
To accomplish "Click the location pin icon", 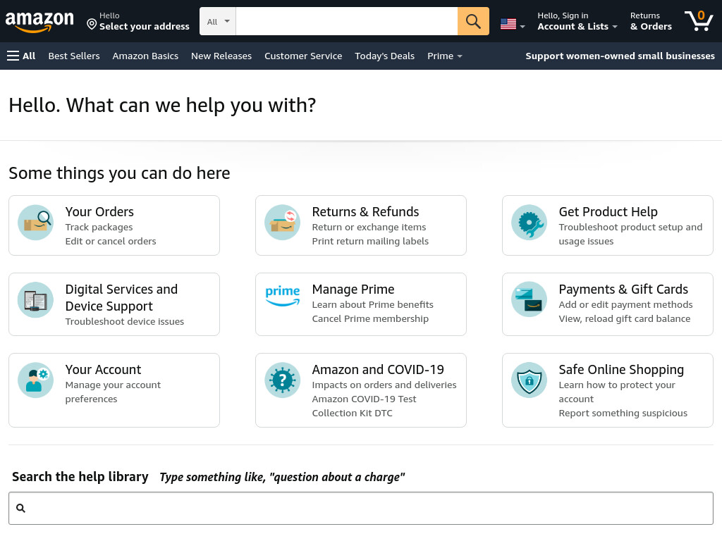I will coord(92,24).
